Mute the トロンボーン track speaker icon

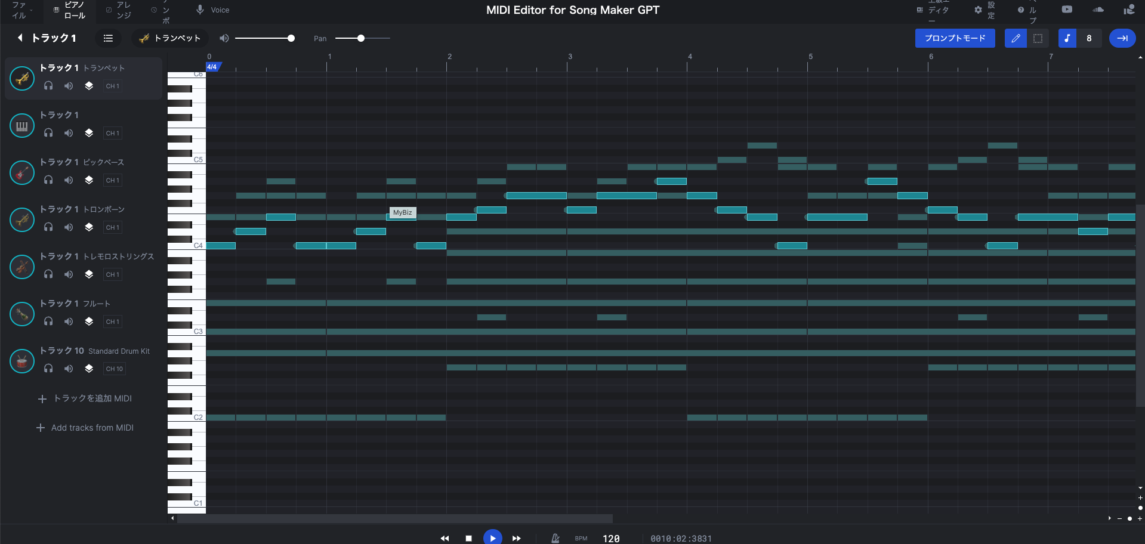[68, 227]
